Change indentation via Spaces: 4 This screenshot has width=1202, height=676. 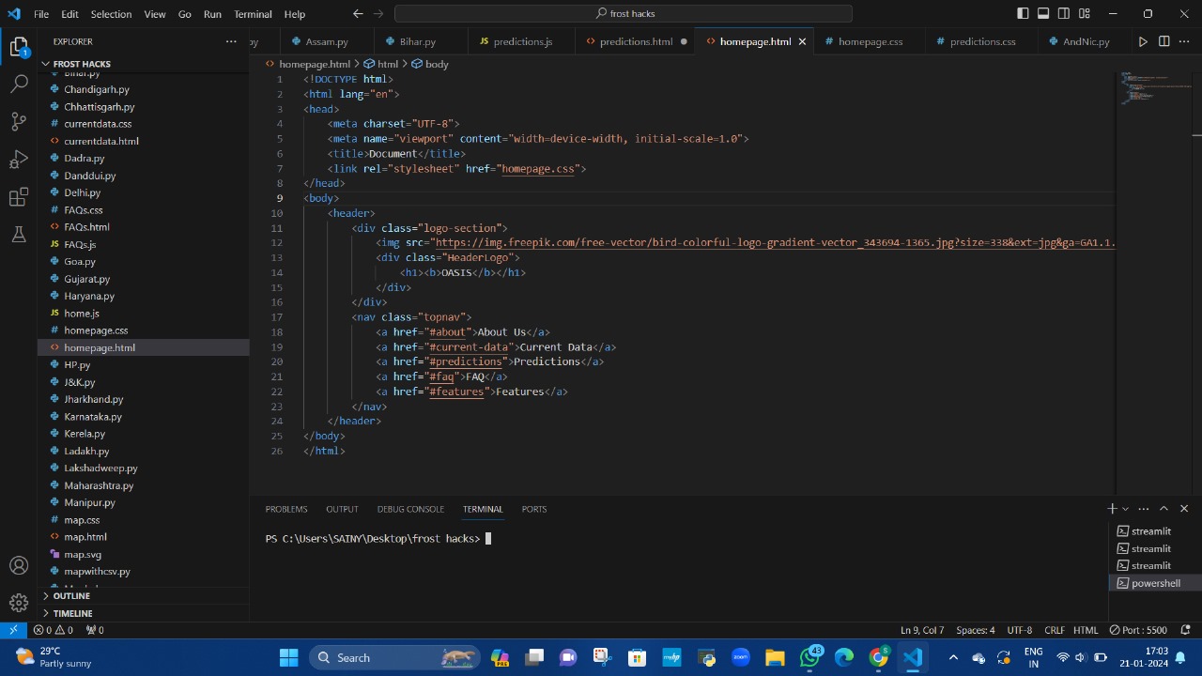[975, 630]
